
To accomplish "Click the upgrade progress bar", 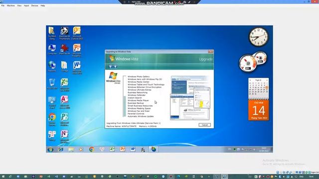I will [124, 96].
